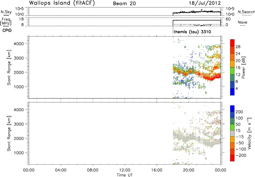Click the power panel 'Slant Range [km]' label
Viewport: 255px width, 177px height.
click(x=9, y=67)
